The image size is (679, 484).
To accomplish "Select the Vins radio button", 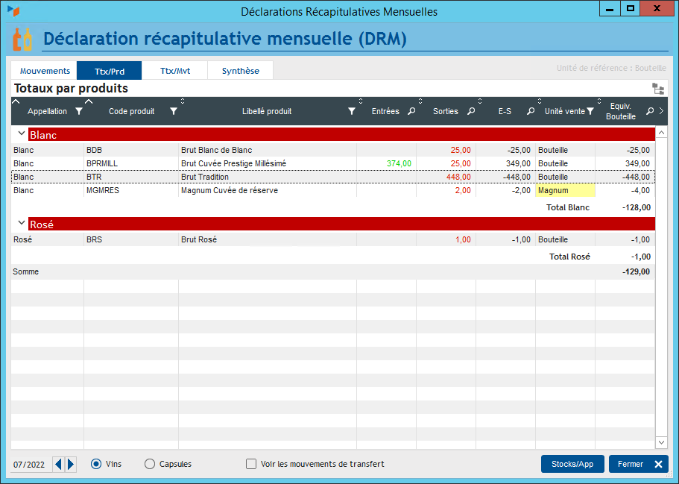I will click(96, 464).
